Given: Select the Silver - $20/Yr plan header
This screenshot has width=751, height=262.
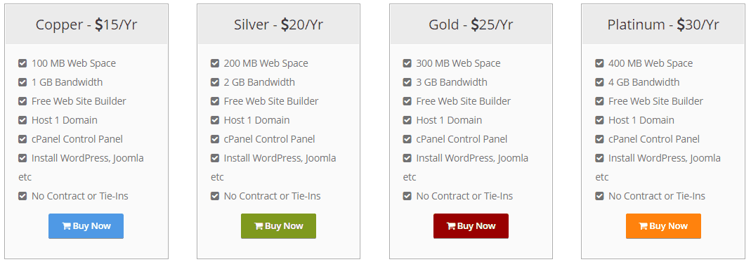Looking at the screenshot, I should [278, 25].
